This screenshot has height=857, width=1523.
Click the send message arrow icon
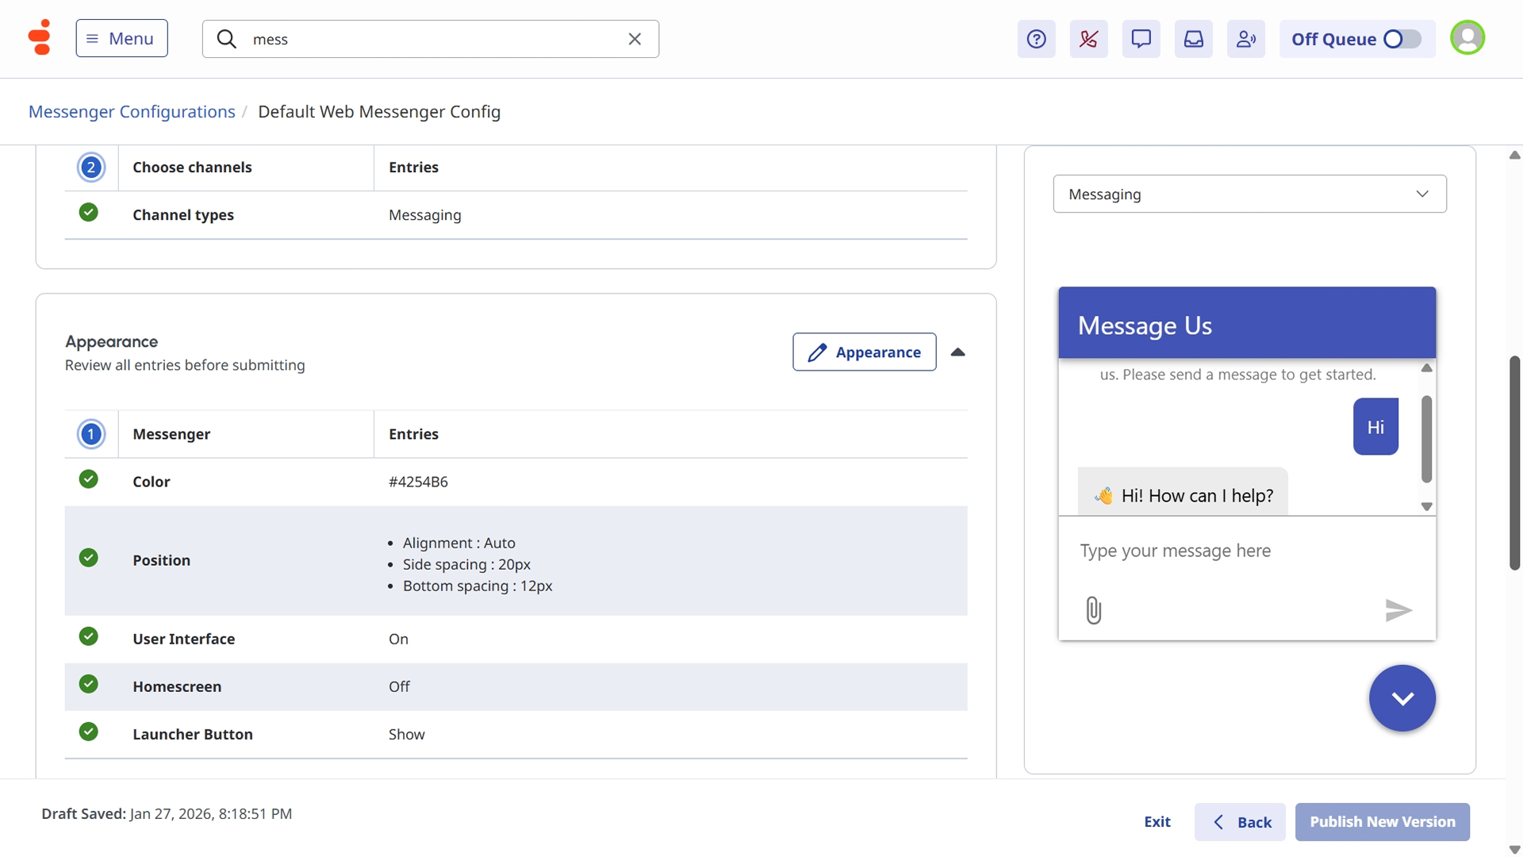click(1398, 610)
